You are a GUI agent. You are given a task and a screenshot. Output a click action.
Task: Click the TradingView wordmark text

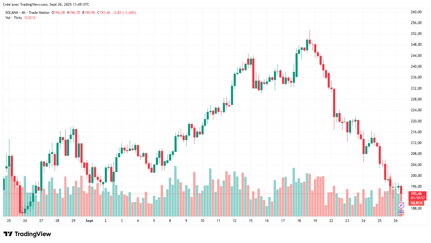[32, 234]
